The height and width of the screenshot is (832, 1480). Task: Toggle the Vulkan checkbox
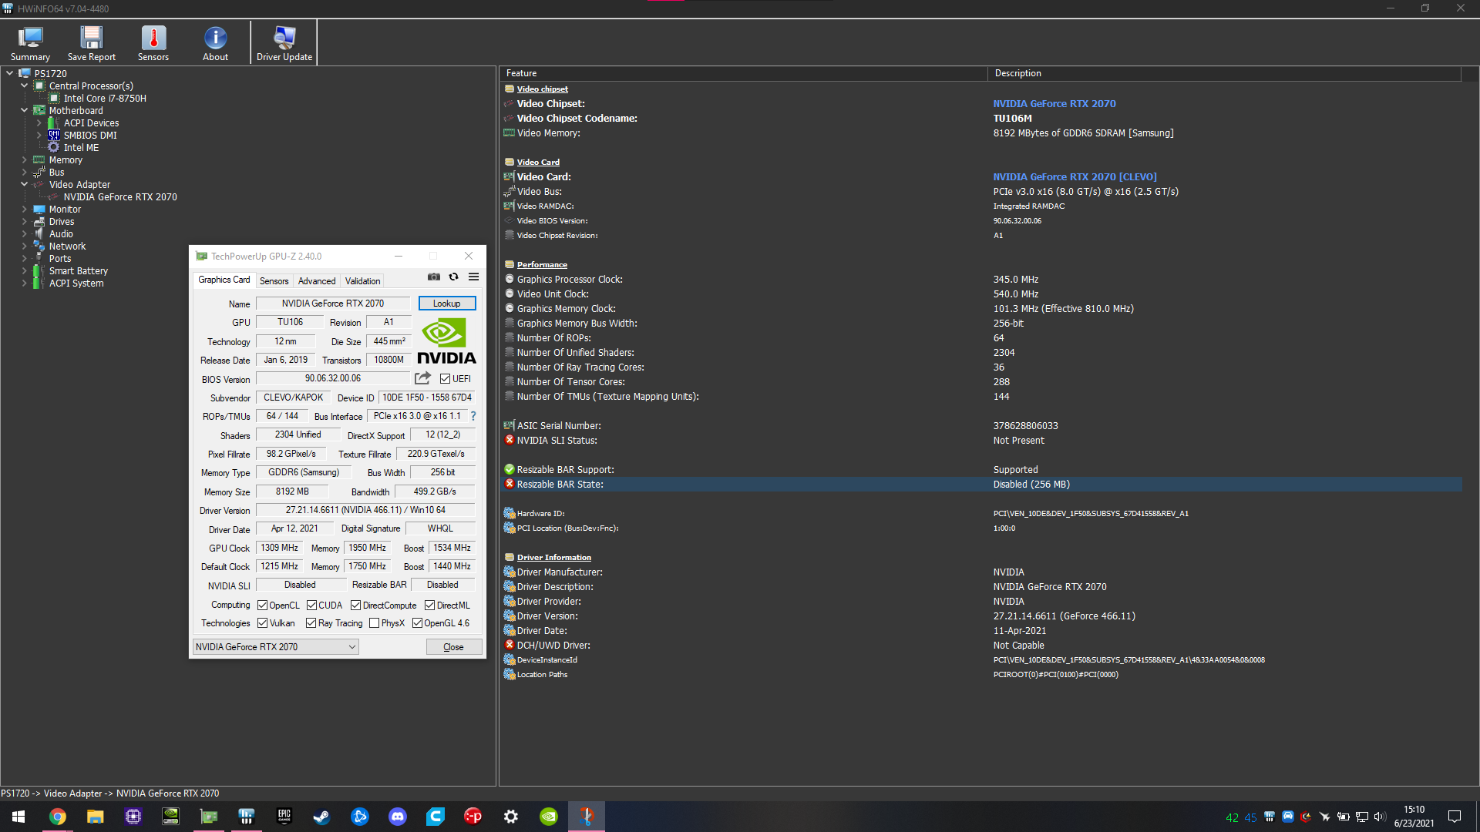click(262, 623)
